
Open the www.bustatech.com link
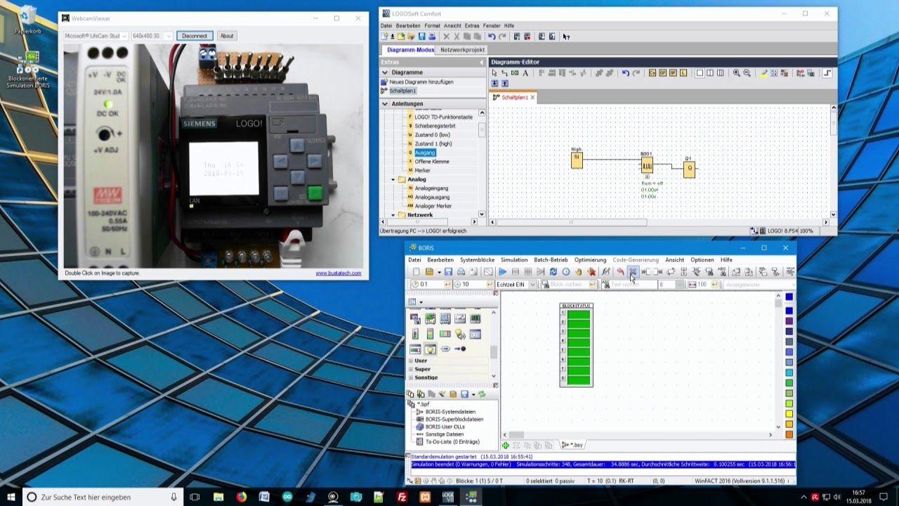click(339, 273)
